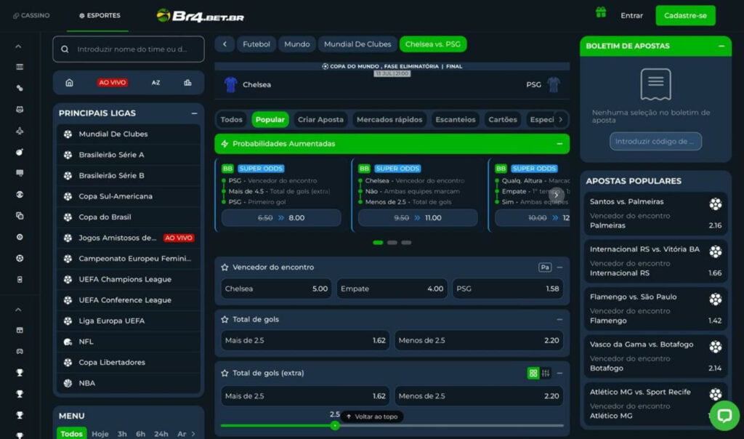744x439 pixels.
Task: Show next super odds card
Action: pos(556,195)
